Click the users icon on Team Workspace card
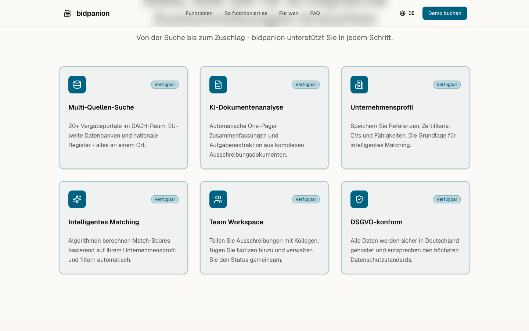This screenshot has height=331, width=529. [218, 199]
